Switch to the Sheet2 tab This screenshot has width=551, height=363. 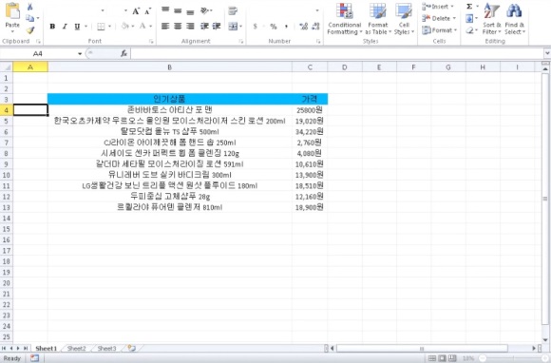pos(76,348)
